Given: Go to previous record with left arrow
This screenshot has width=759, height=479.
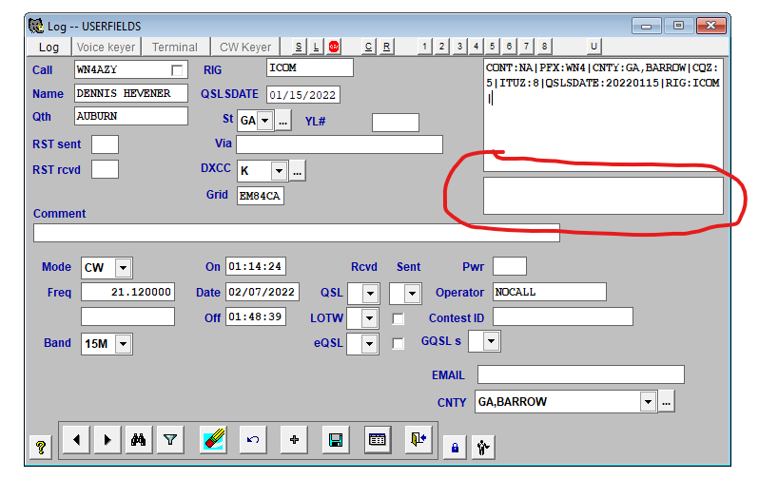Looking at the screenshot, I should [76, 440].
